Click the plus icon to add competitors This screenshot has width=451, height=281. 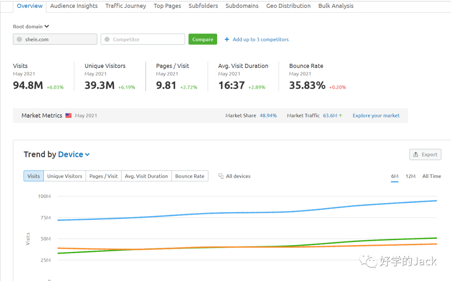point(227,39)
